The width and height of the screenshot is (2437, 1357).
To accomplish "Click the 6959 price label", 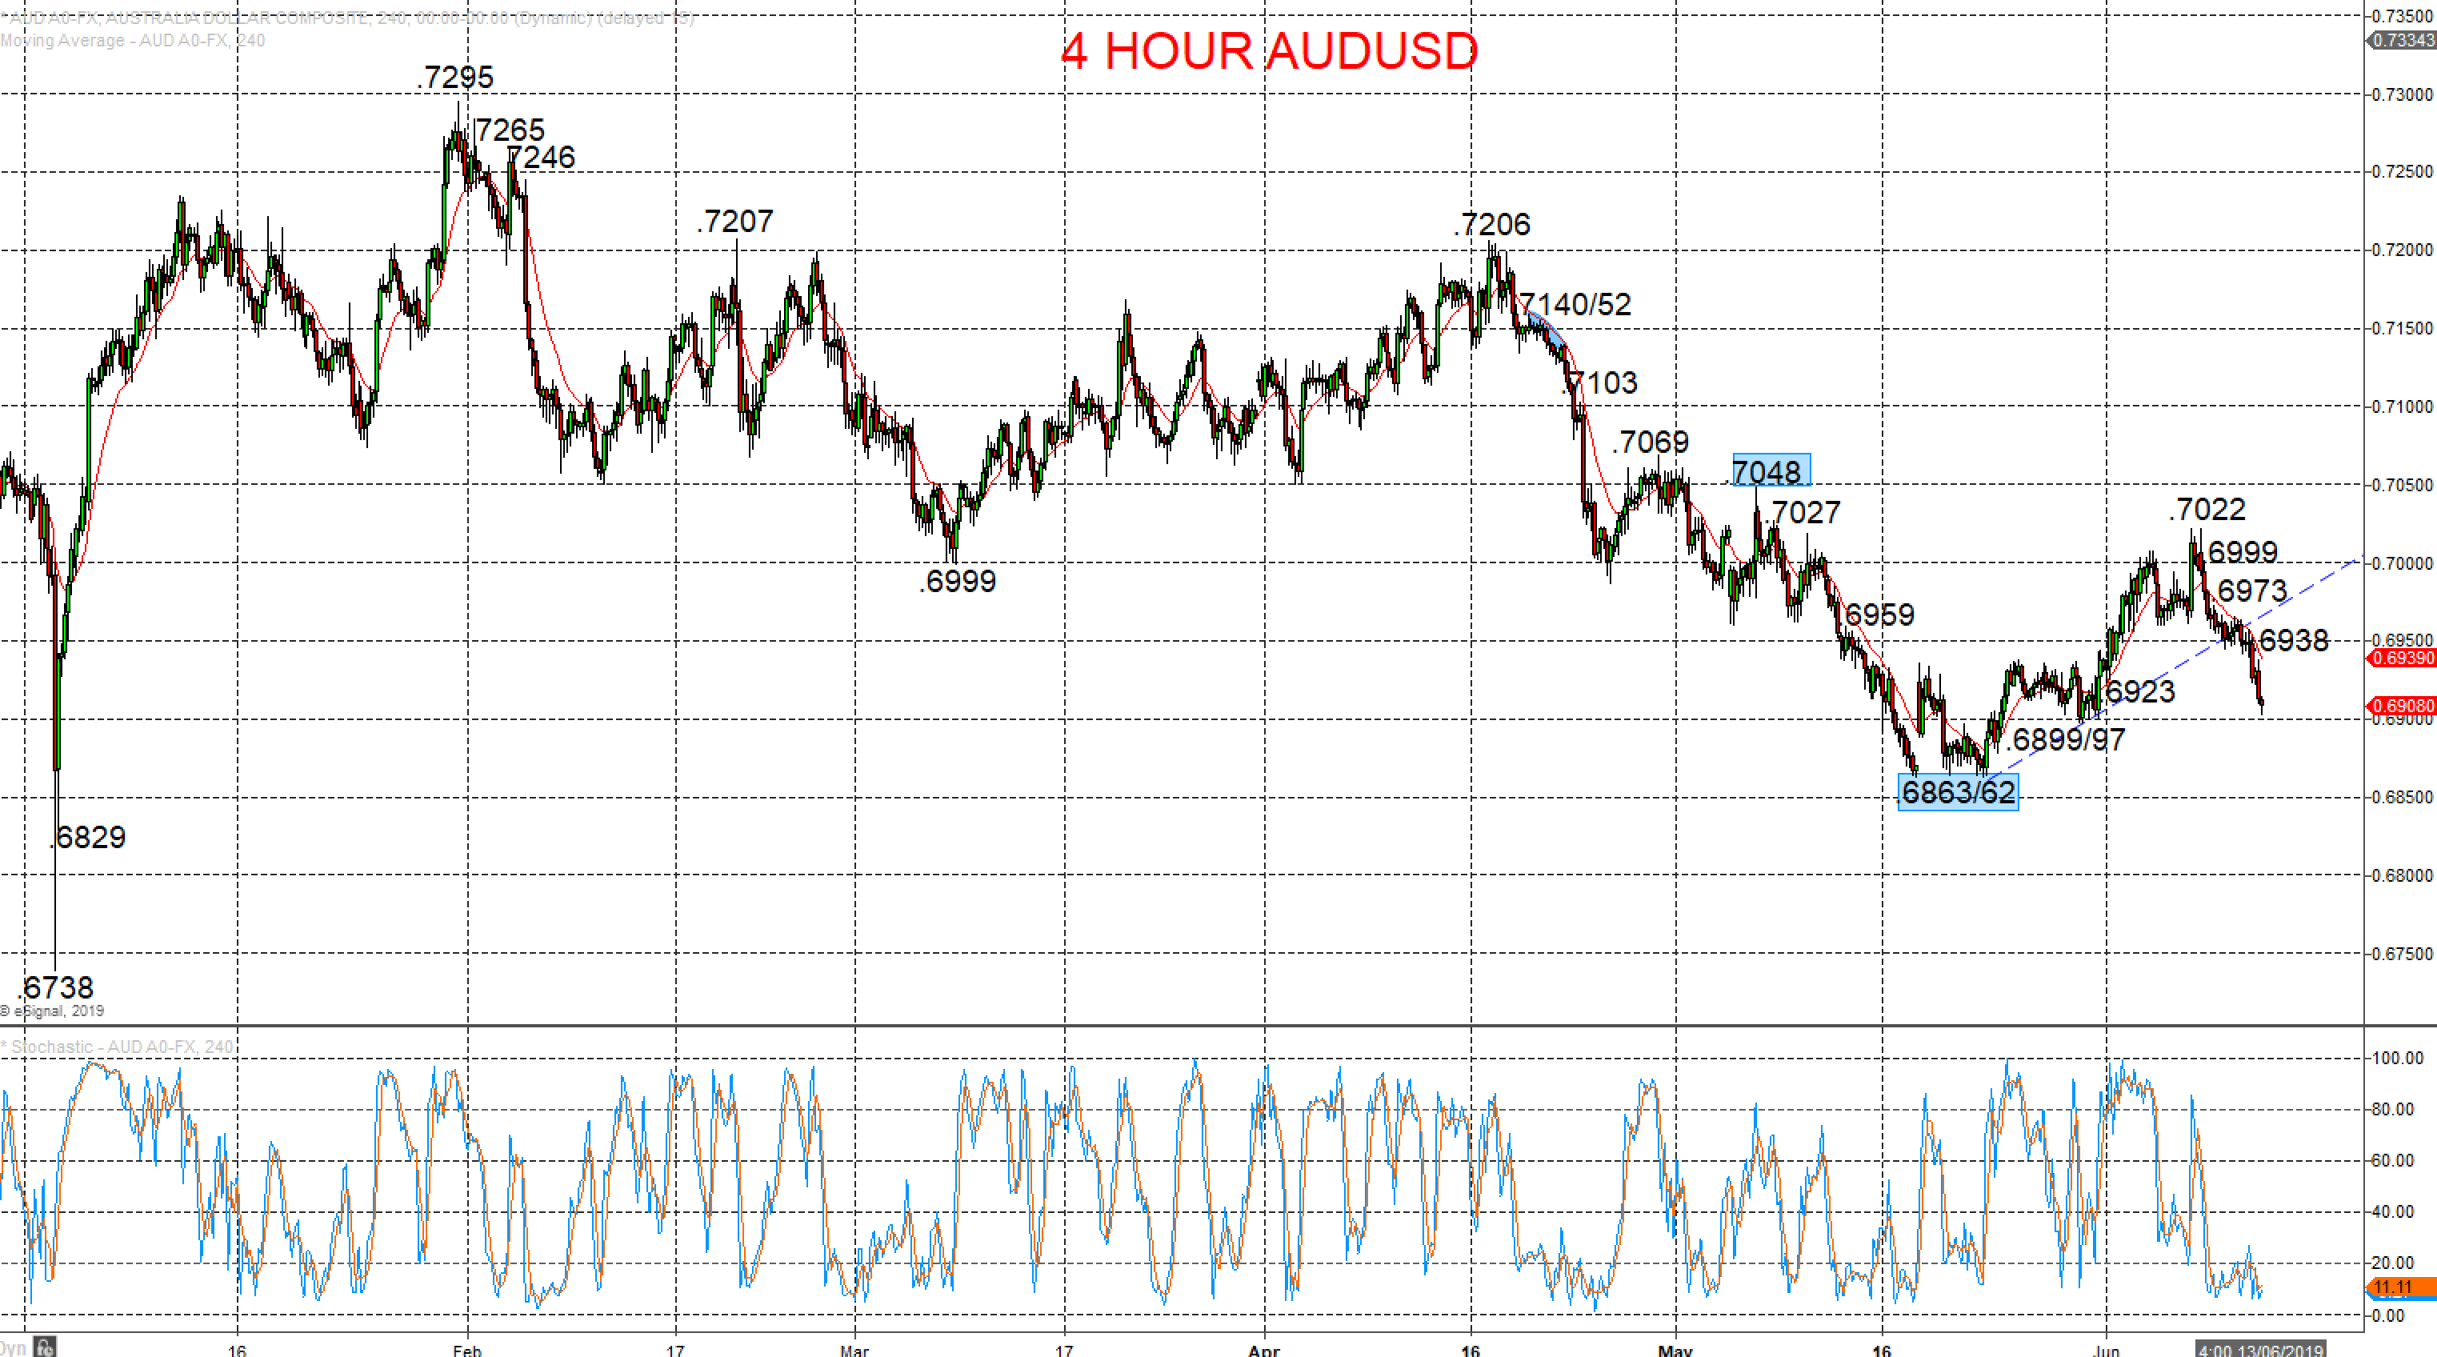I will click(x=1880, y=615).
